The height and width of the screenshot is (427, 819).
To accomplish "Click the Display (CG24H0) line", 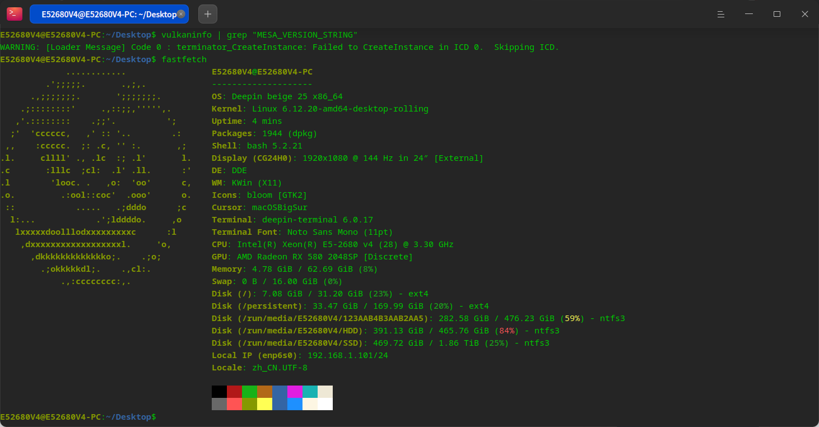I will point(347,158).
